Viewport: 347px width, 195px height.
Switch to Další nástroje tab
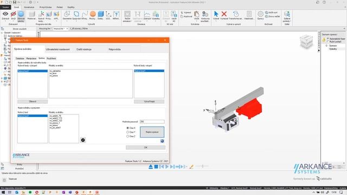[x=84, y=49]
